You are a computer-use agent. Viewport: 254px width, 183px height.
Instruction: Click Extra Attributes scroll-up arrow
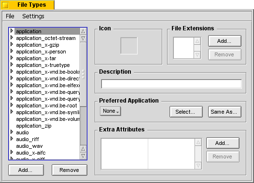pos(198,142)
